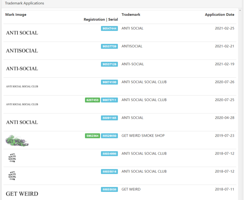Open serial number 88035016 badge
Viewport: 244px width, 200px height.
coord(109,172)
